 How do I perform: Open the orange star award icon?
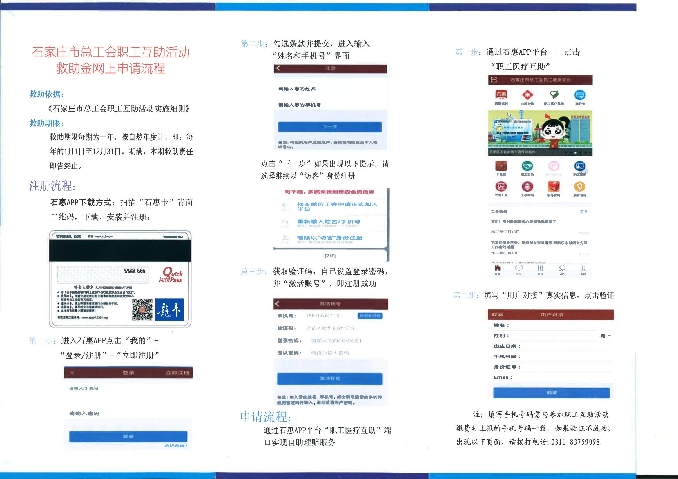point(580,187)
